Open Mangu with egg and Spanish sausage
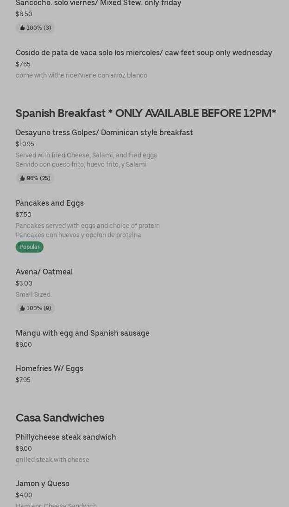The width and height of the screenshot is (289, 507). coord(82,333)
